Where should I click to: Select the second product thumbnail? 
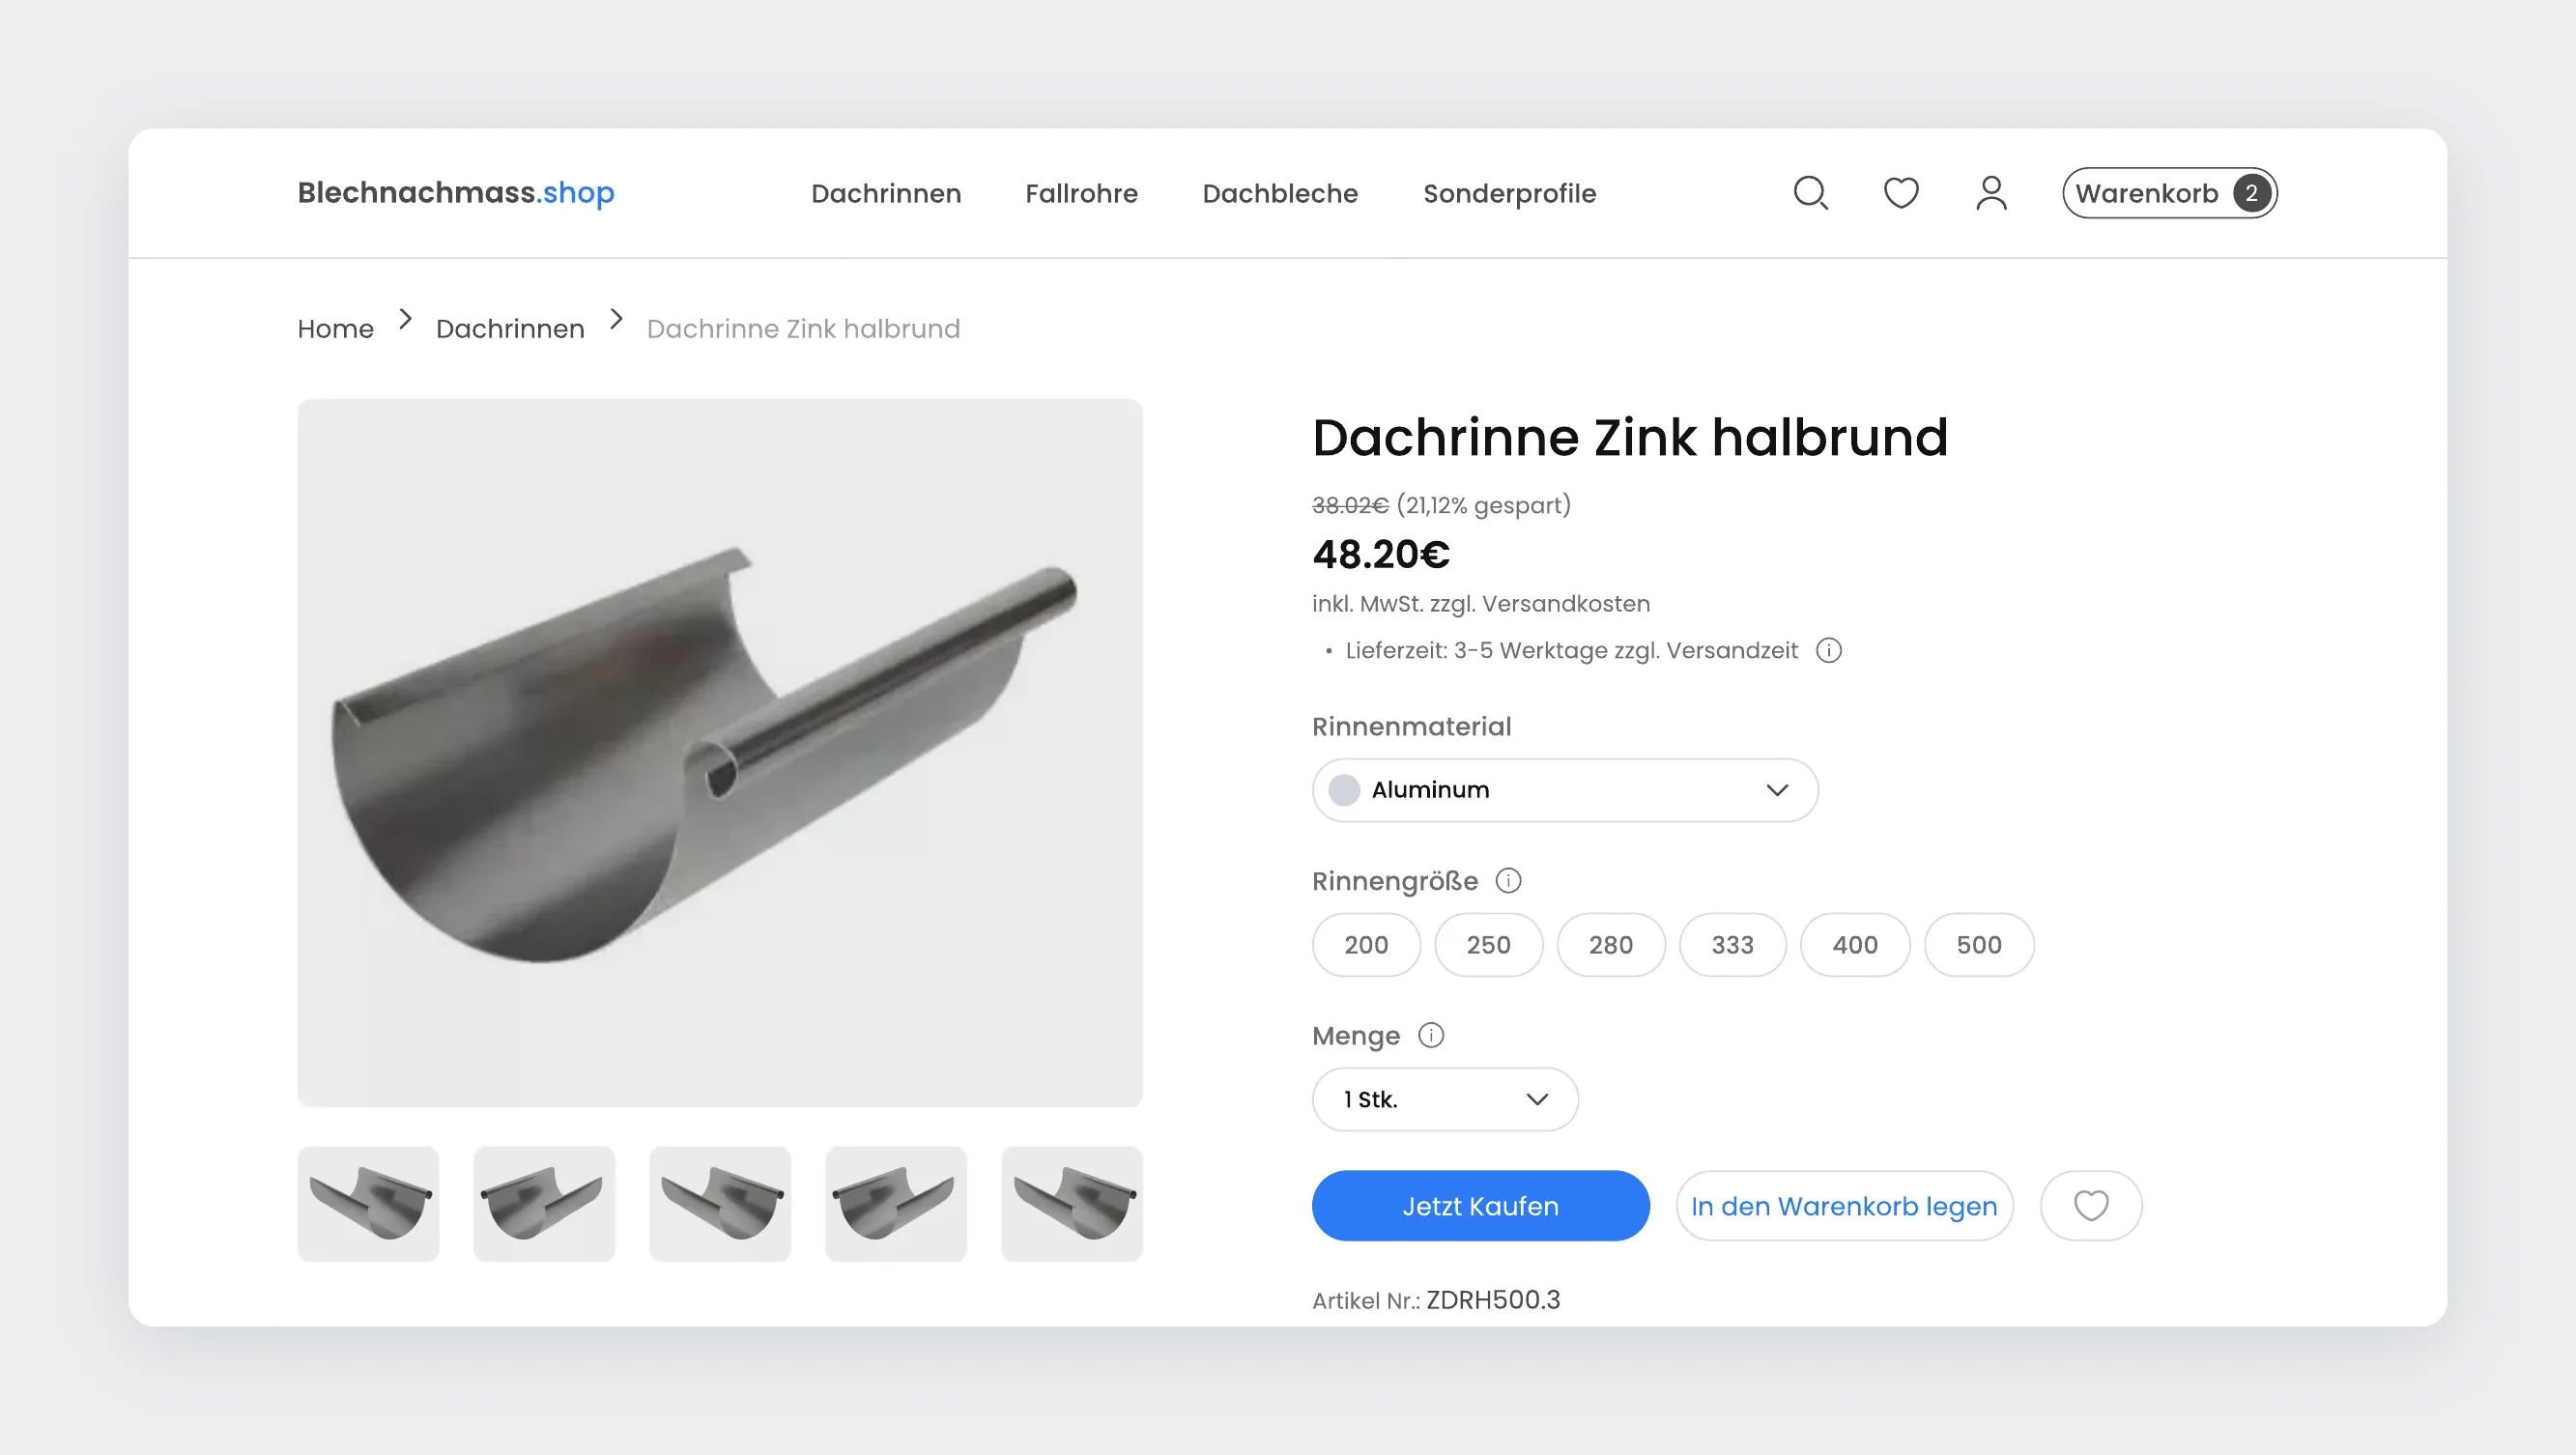coord(544,1204)
